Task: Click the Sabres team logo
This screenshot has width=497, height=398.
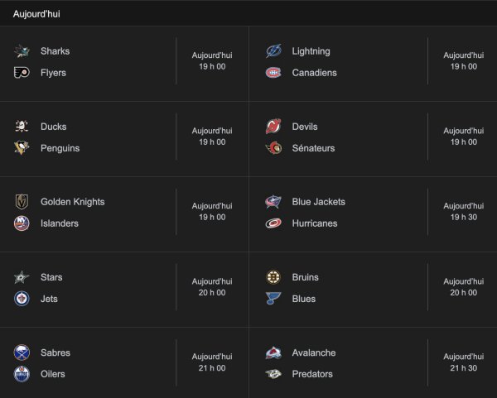Action: (x=22, y=352)
